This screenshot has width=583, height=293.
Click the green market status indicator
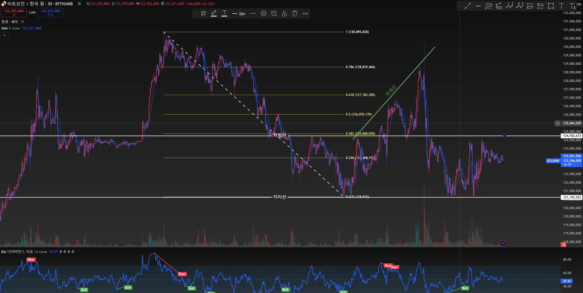[79, 4]
